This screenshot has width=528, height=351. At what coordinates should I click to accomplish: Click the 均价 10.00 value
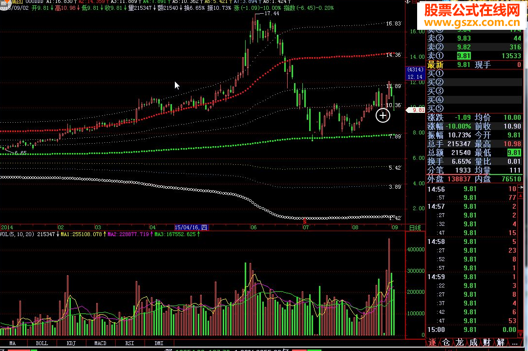(x=512, y=117)
